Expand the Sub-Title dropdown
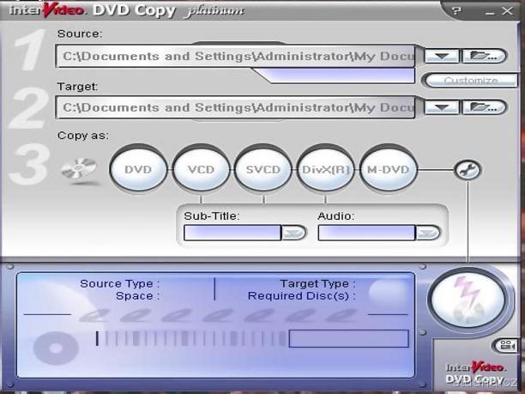The width and height of the screenshot is (525, 394). 293,233
